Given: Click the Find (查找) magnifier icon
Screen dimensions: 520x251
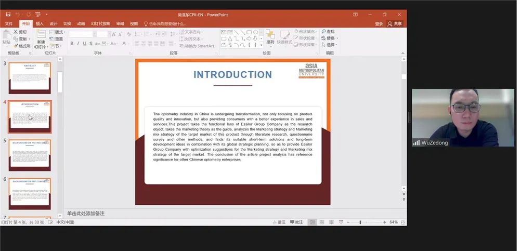Looking at the screenshot, I should click(323, 32).
